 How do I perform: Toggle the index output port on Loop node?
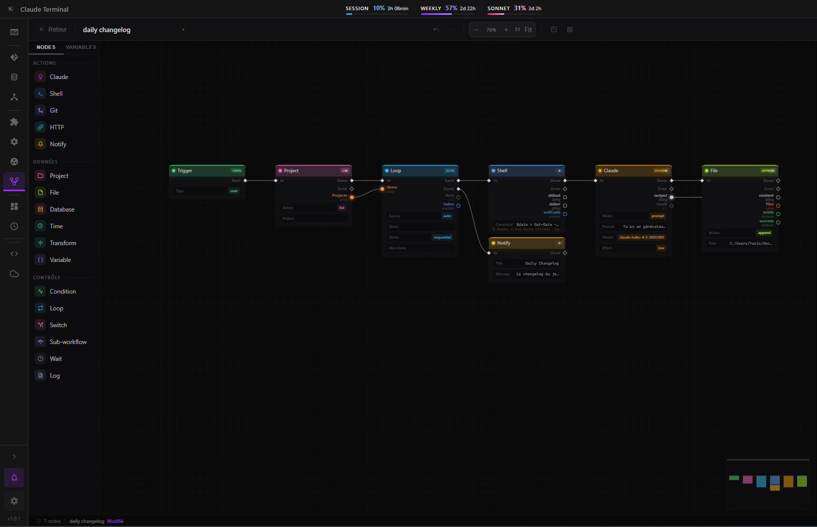coord(458,206)
